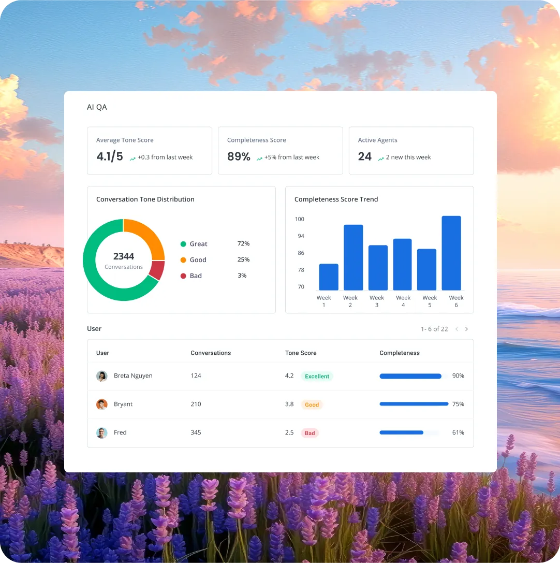Click Bryant's avatar icon
Image resolution: width=560 pixels, height=563 pixels.
coord(102,405)
